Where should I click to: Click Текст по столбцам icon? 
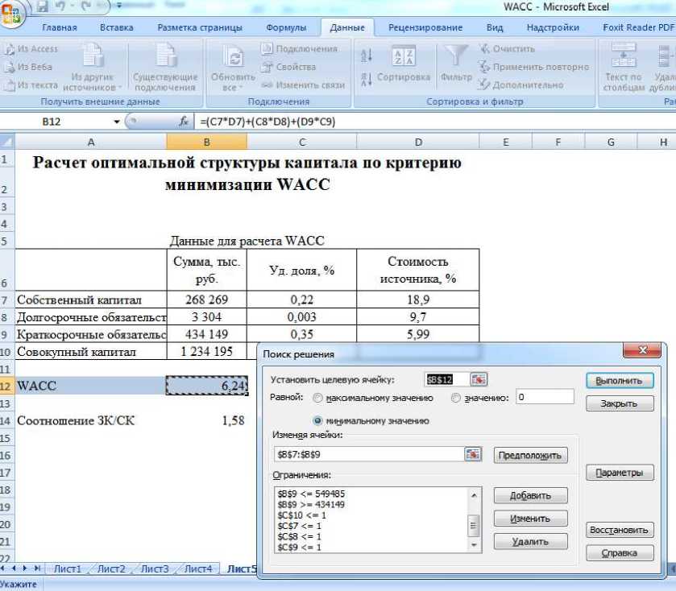(624, 58)
